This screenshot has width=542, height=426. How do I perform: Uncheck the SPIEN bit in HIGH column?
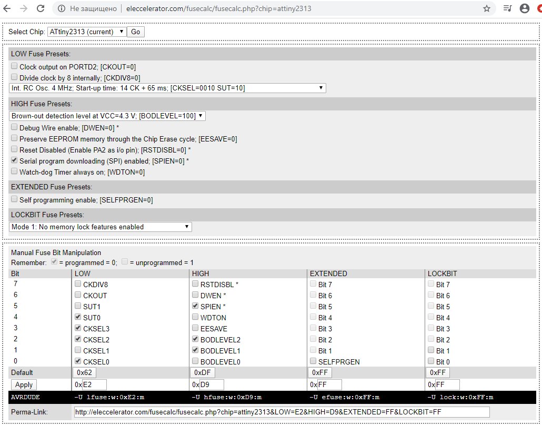(195, 306)
